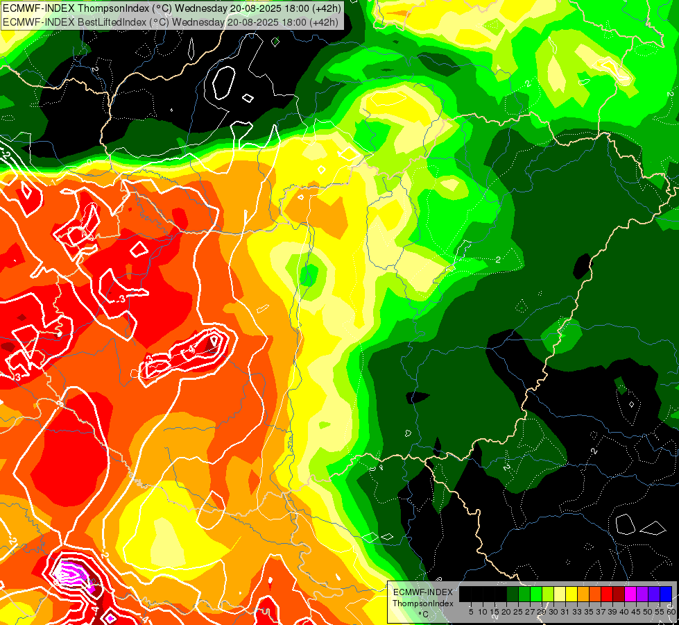Click the legend tick value 35
This screenshot has width=679, height=625.
(589, 612)
